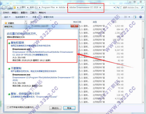
Task: Open the 编辑(E) menu
Action: (15, 13)
